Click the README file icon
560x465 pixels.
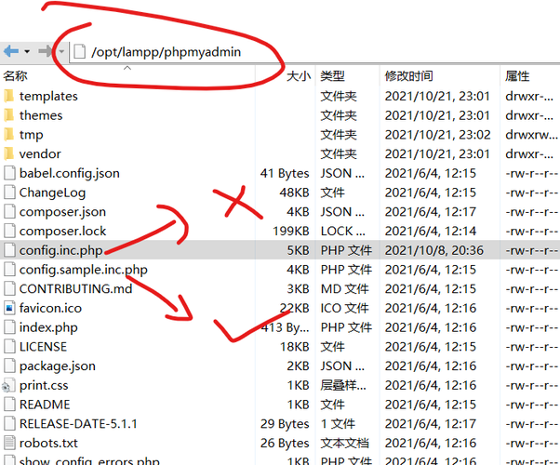click(9, 405)
